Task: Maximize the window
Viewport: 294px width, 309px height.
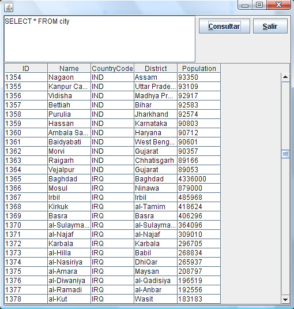Action: 259,5
